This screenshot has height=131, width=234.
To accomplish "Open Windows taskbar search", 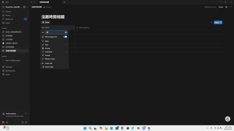I will coord(90,128).
